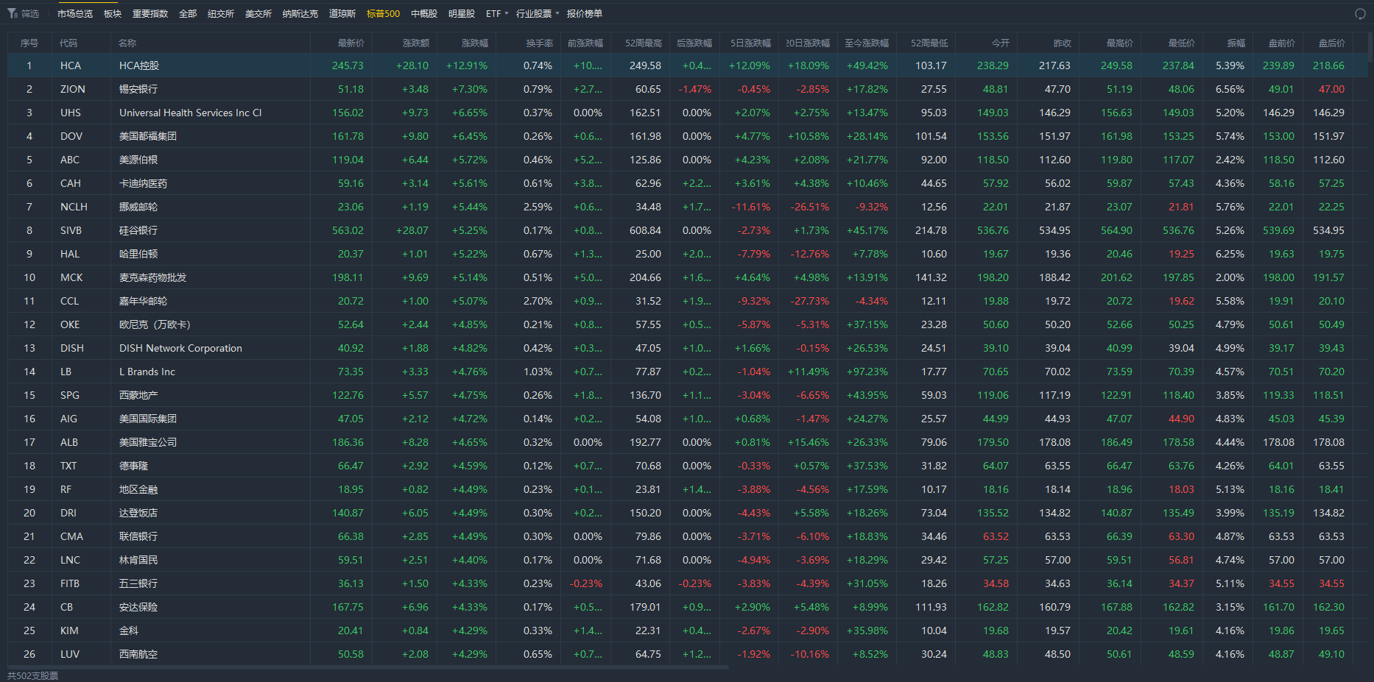
Task: Select the 五三银行 stock name
Action: pyautogui.click(x=138, y=583)
